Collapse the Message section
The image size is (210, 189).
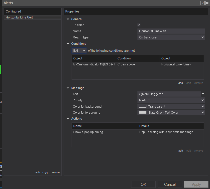click(x=68, y=88)
